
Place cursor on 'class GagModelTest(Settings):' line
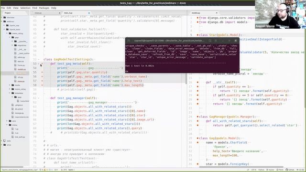[x=68, y=59]
